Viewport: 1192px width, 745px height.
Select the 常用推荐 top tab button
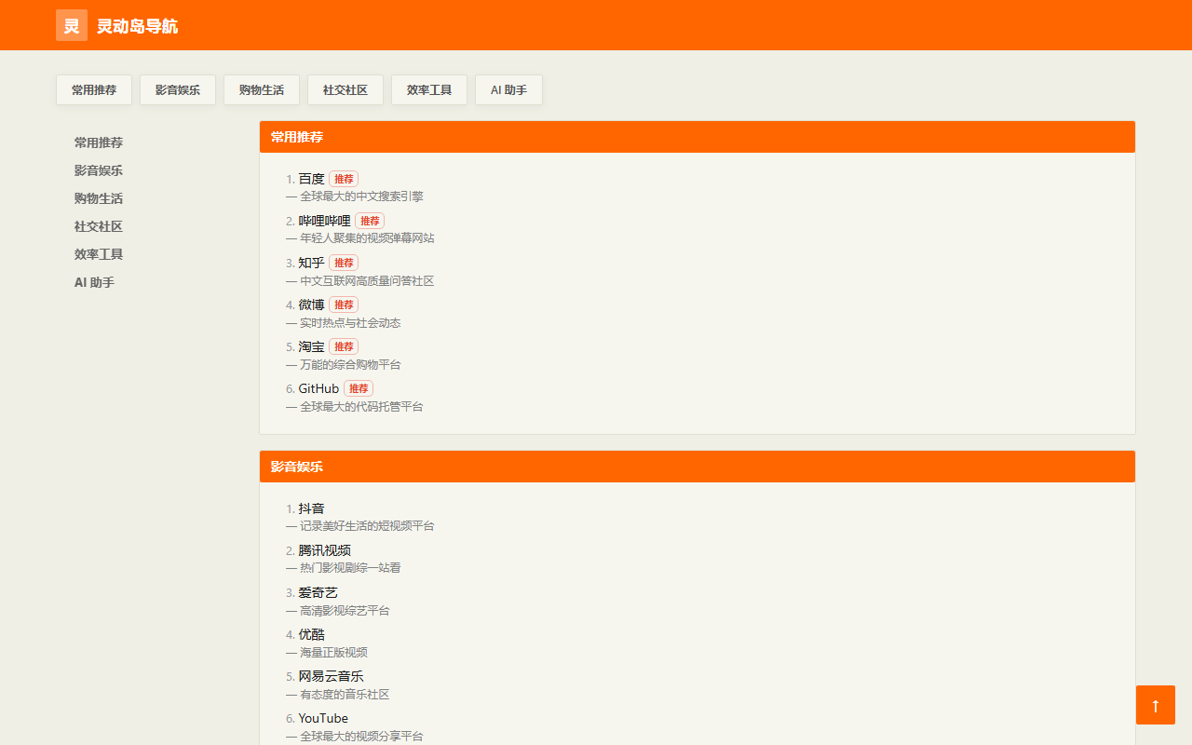tap(94, 90)
